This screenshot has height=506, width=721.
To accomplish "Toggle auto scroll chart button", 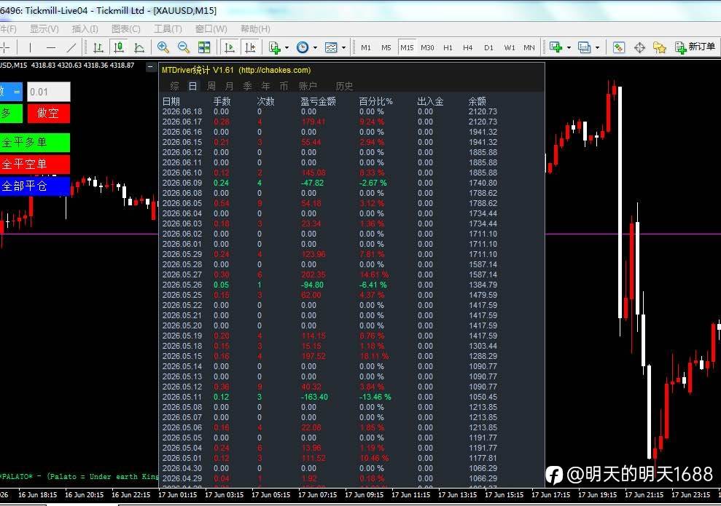I will click(x=230, y=47).
